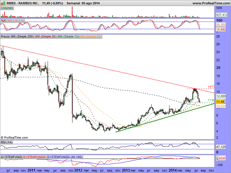Click the tall red volume spike bar
The width and height of the screenshot is (231, 173).
(72, 12)
